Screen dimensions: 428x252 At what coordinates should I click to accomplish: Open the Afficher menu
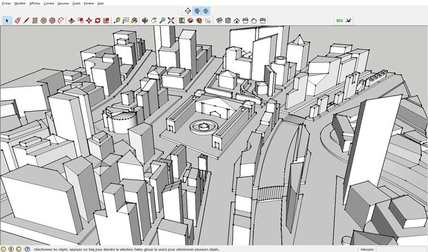coord(35,3)
